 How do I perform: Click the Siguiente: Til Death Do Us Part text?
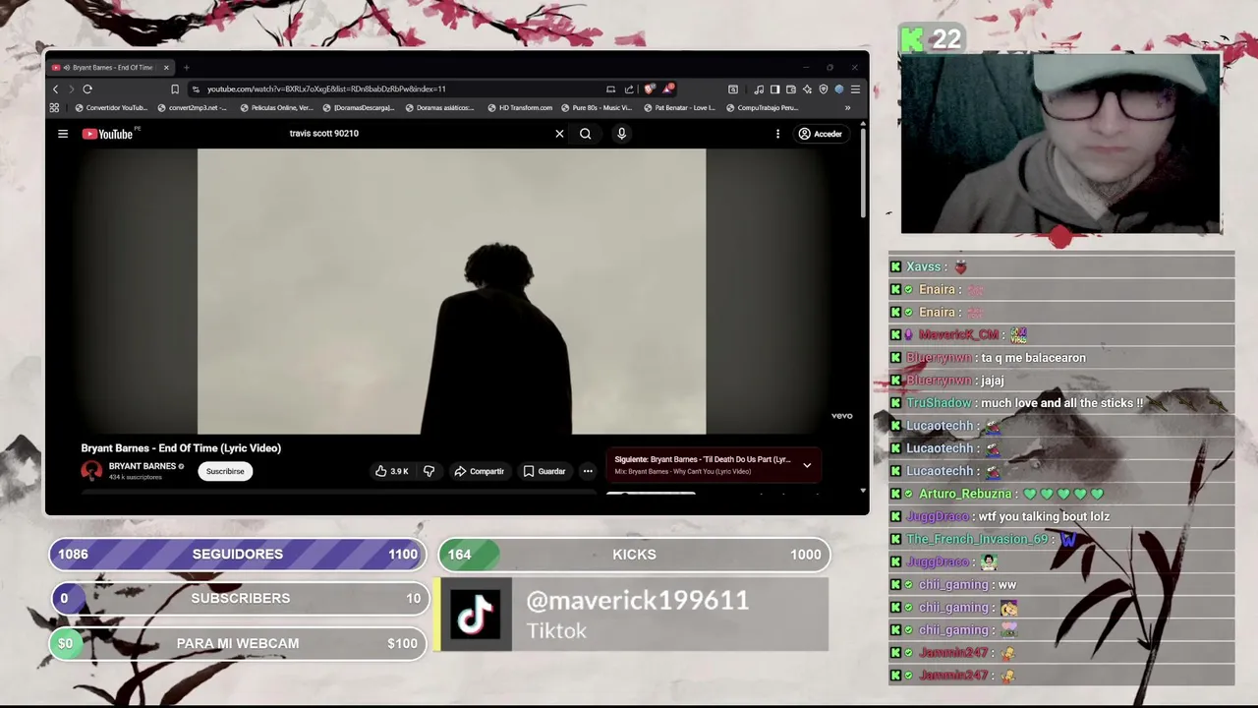[x=703, y=459]
